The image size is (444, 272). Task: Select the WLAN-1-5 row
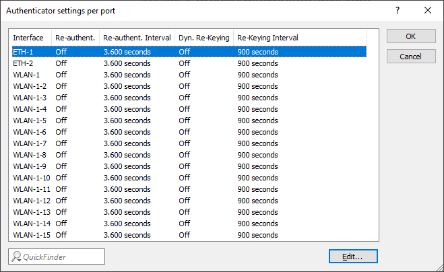pos(30,121)
